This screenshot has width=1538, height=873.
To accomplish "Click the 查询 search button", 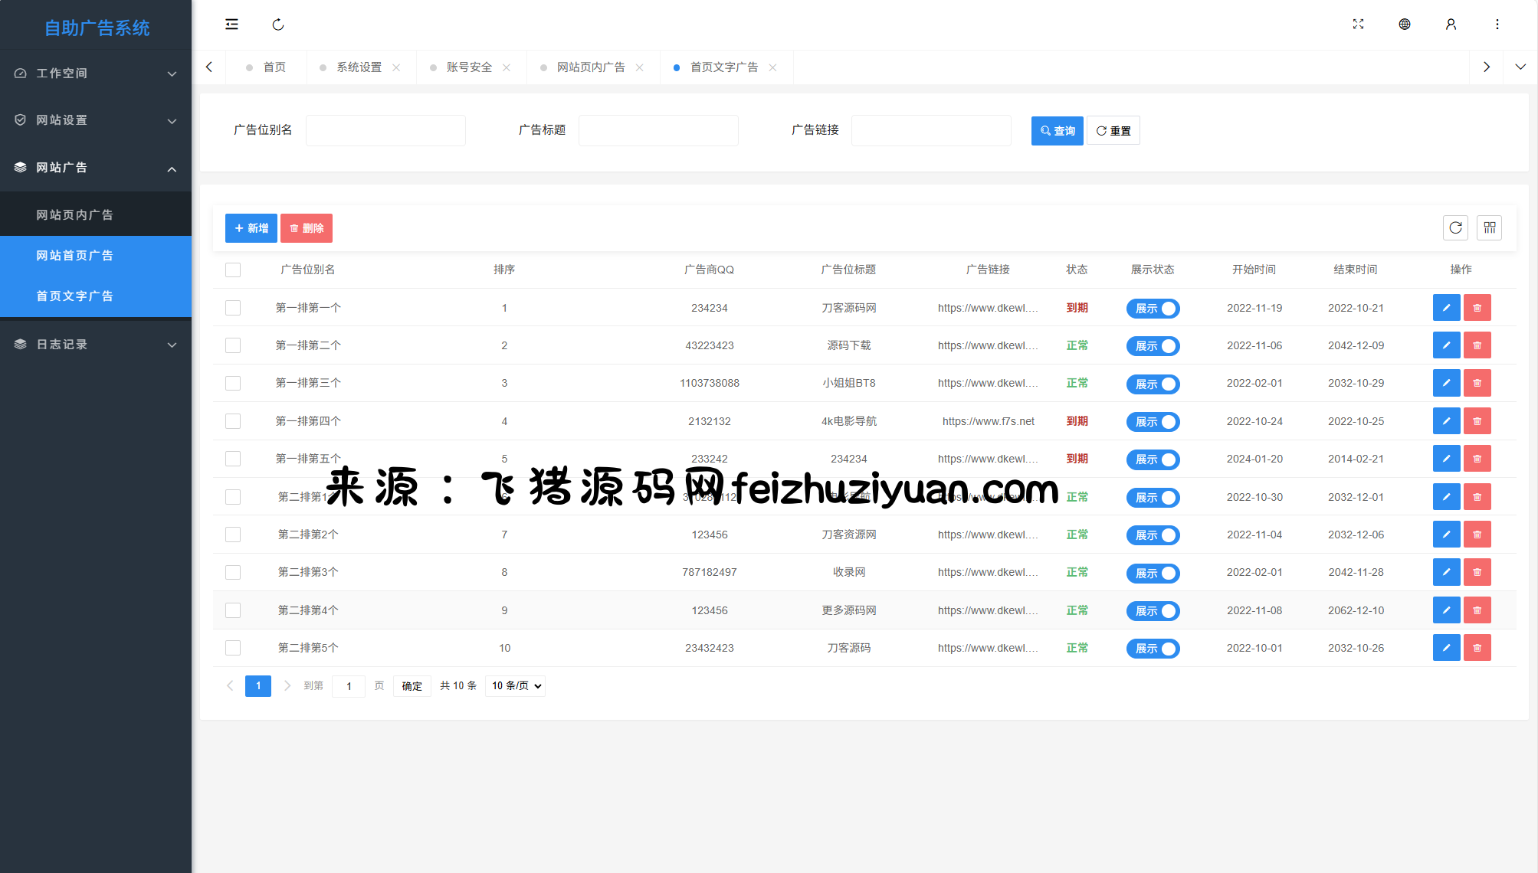I will [1057, 131].
